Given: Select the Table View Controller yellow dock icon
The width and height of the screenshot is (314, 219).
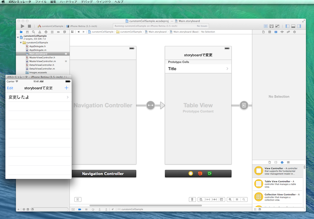Looking at the screenshot, I should (191, 173).
